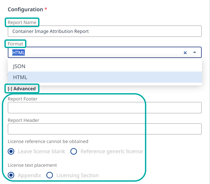Image resolution: width=210 pixels, height=184 pixels.
Task: Select the Reference generic license radio button
Action: pyautogui.click(x=74, y=151)
